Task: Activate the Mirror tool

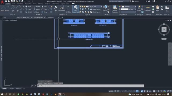Action: 37,9
